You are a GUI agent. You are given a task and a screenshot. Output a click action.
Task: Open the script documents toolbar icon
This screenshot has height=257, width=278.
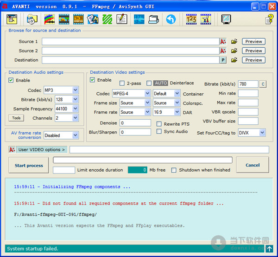coord(93,19)
